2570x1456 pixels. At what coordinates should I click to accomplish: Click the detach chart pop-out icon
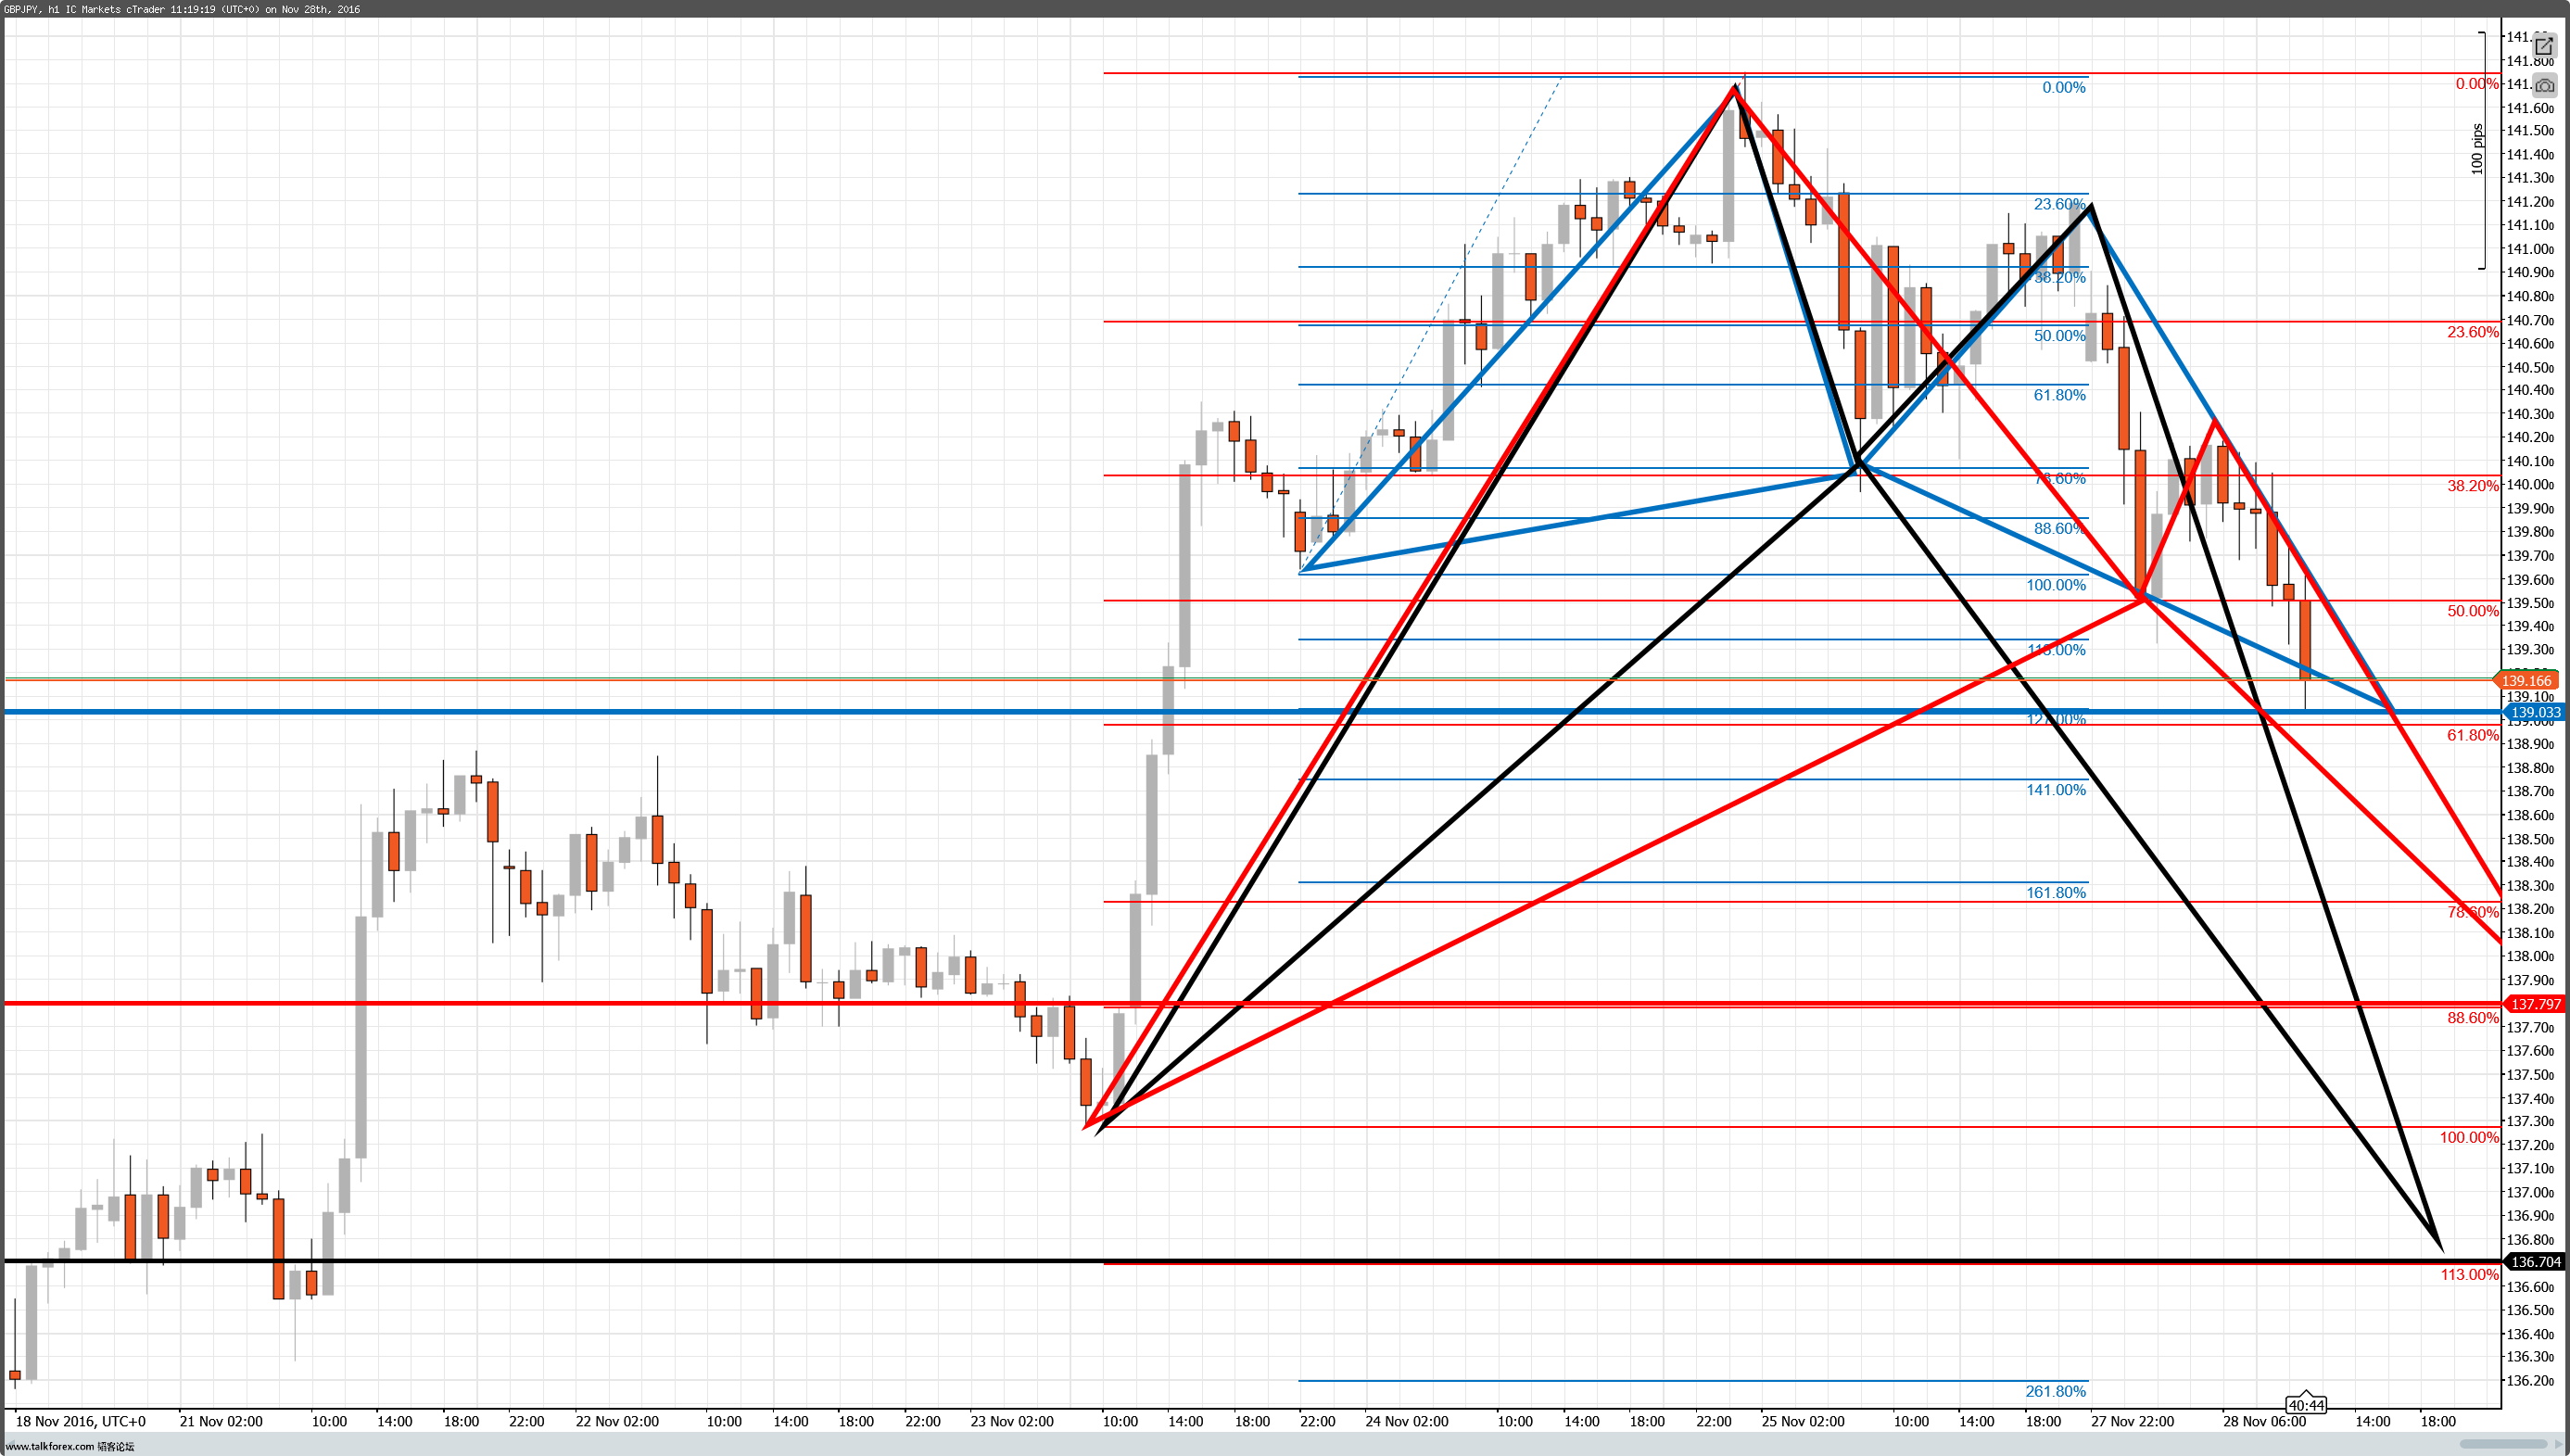click(x=2544, y=46)
